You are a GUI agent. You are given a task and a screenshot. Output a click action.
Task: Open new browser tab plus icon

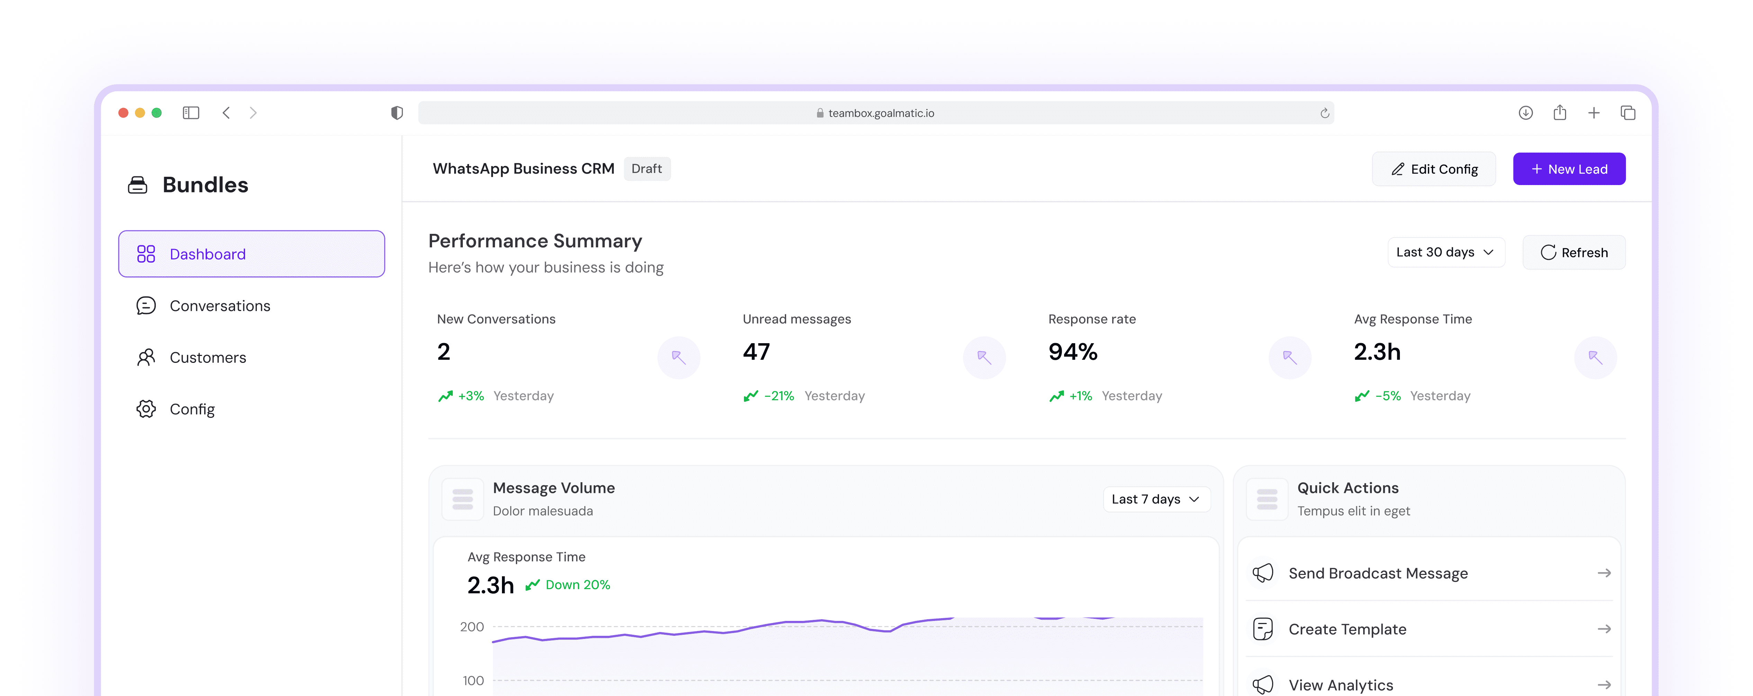pos(1594,113)
